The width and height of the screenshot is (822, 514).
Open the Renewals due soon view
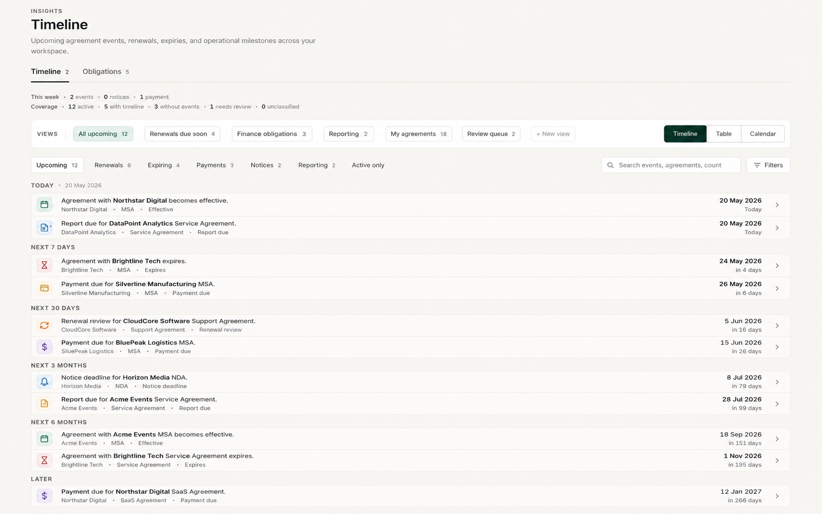tap(182, 134)
